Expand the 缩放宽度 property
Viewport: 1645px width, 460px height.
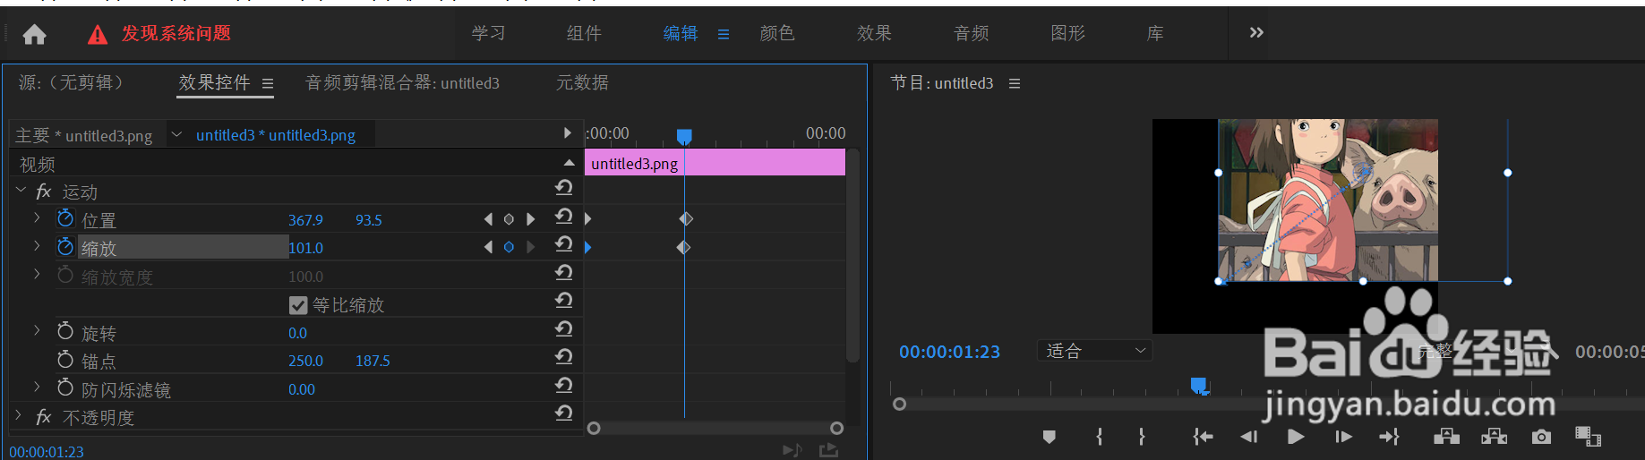pos(37,274)
